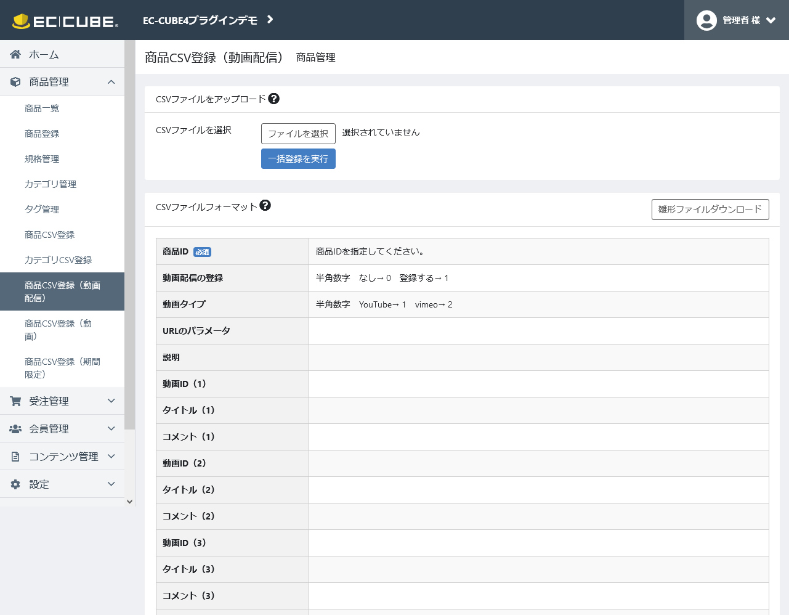Download the template via 雛形ファイルダウンロード

coord(710,210)
